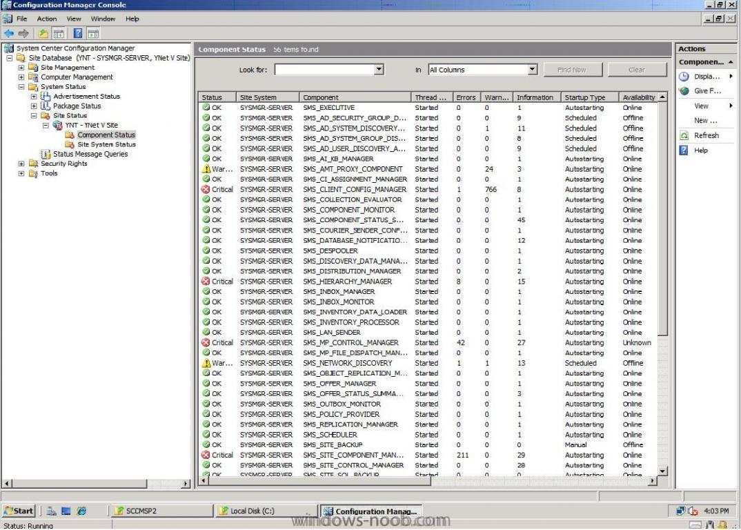Switch to Local Disk (C:) taskbar window

[266, 511]
